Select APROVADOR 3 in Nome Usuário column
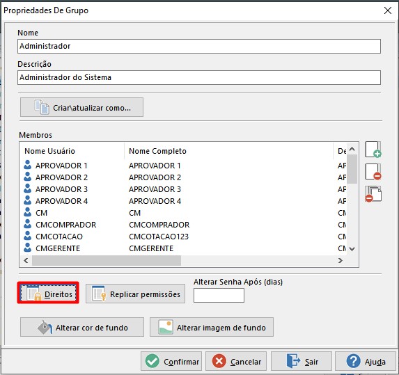This screenshot has width=399, height=375. pyautogui.click(x=61, y=189)
